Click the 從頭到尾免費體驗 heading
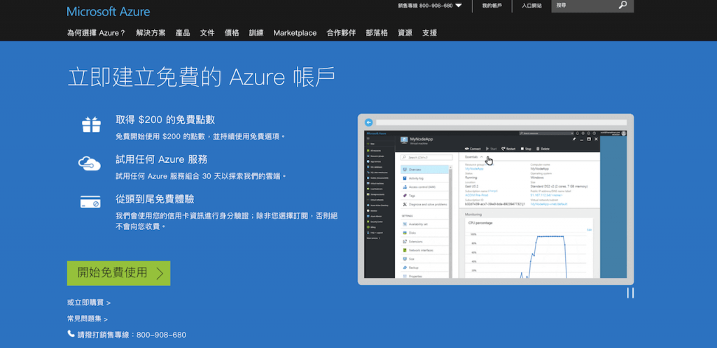This screenshot has width=717, height=348. click(155, 199)
